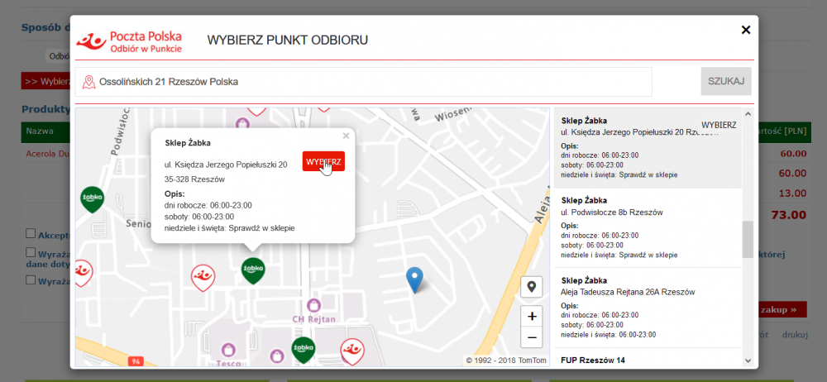
Task: Toggle the second Wyrażam checkbox in background page
Action: point(31,279)
